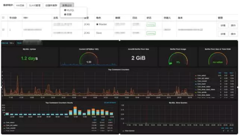Image resolution: width=240 pixels, height=136 pixels.
Task: Toggle Com_set_option series in Top Command Counters
Action: pyautogui.click(x=203, y=78)
